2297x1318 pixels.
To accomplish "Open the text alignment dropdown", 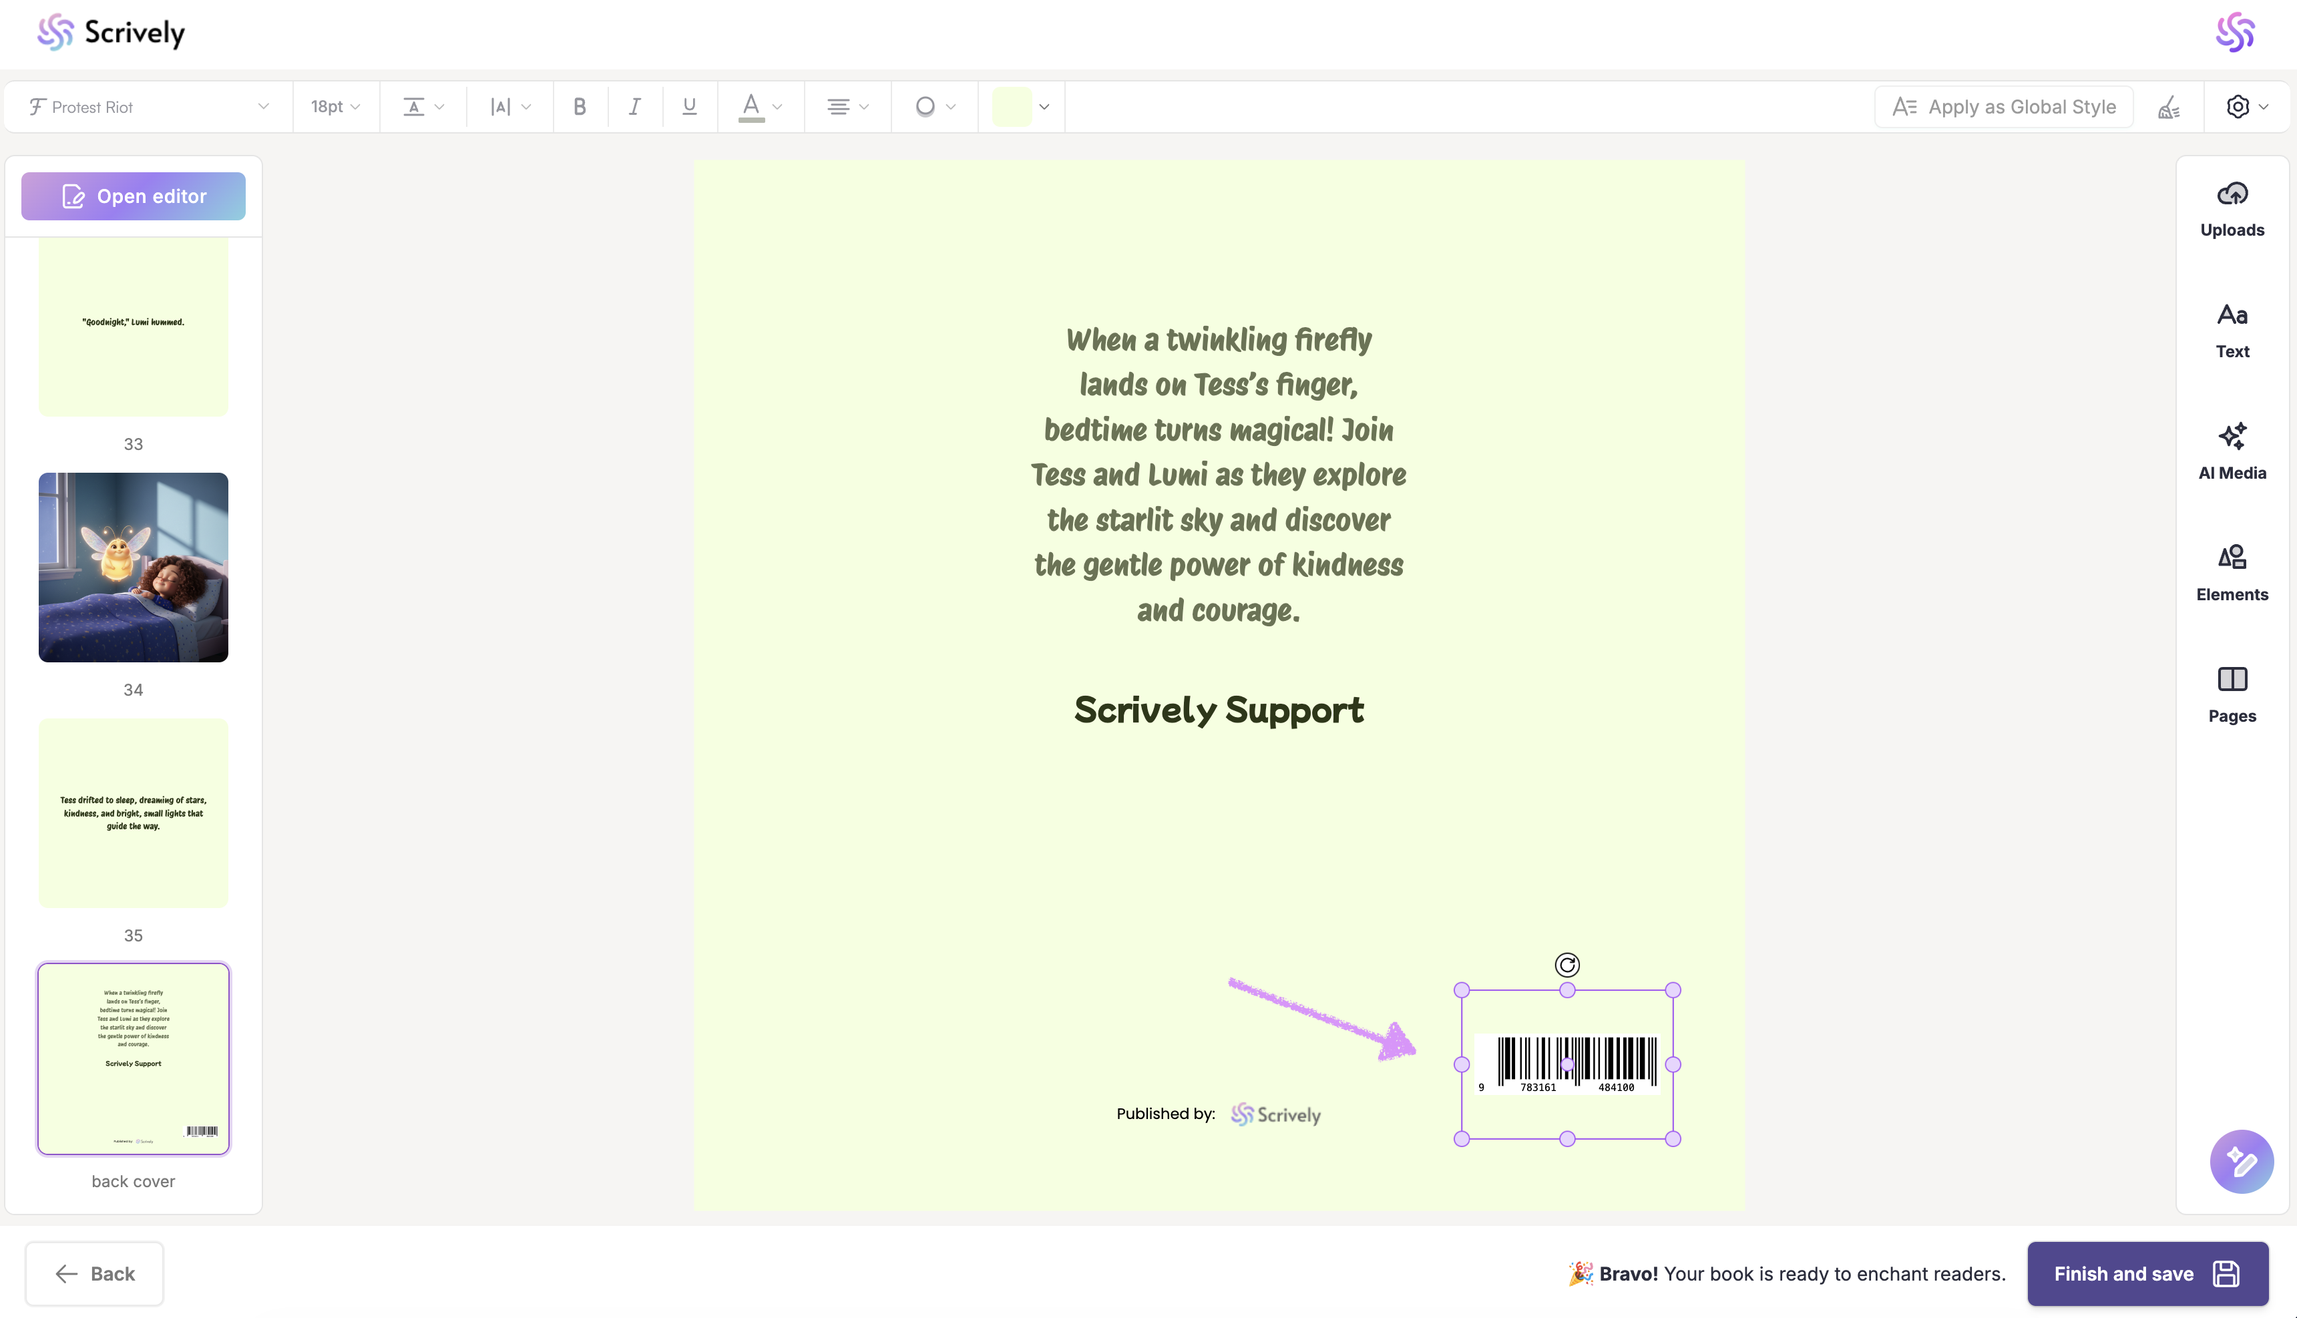I will (846, 107).
